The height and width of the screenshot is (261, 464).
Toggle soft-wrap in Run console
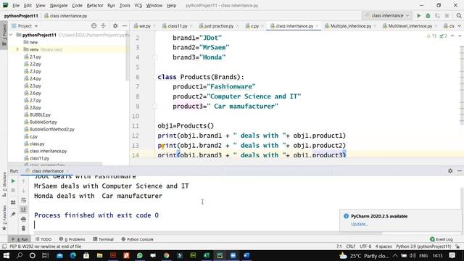pyautogui.click(x=24, y=200)
